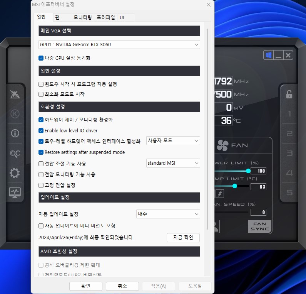Close the MSI Afterburner settings dialog

[208, 5]
